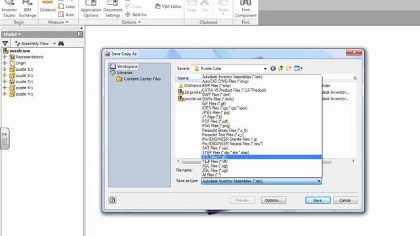The image size is (420, 236).
Task: Open the browser filter funnel icon
Action: tap(5, 43)
